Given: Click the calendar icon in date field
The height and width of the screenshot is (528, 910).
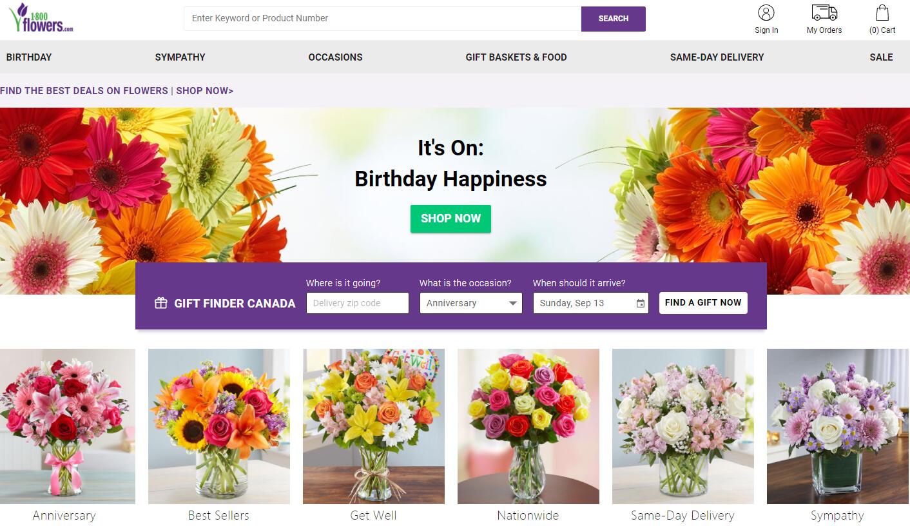Looking at the screenshot, I should coord(641,304).
